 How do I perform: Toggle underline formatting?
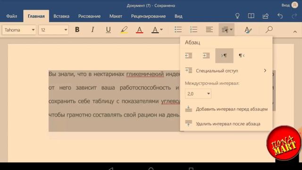(x=108, y=29)
